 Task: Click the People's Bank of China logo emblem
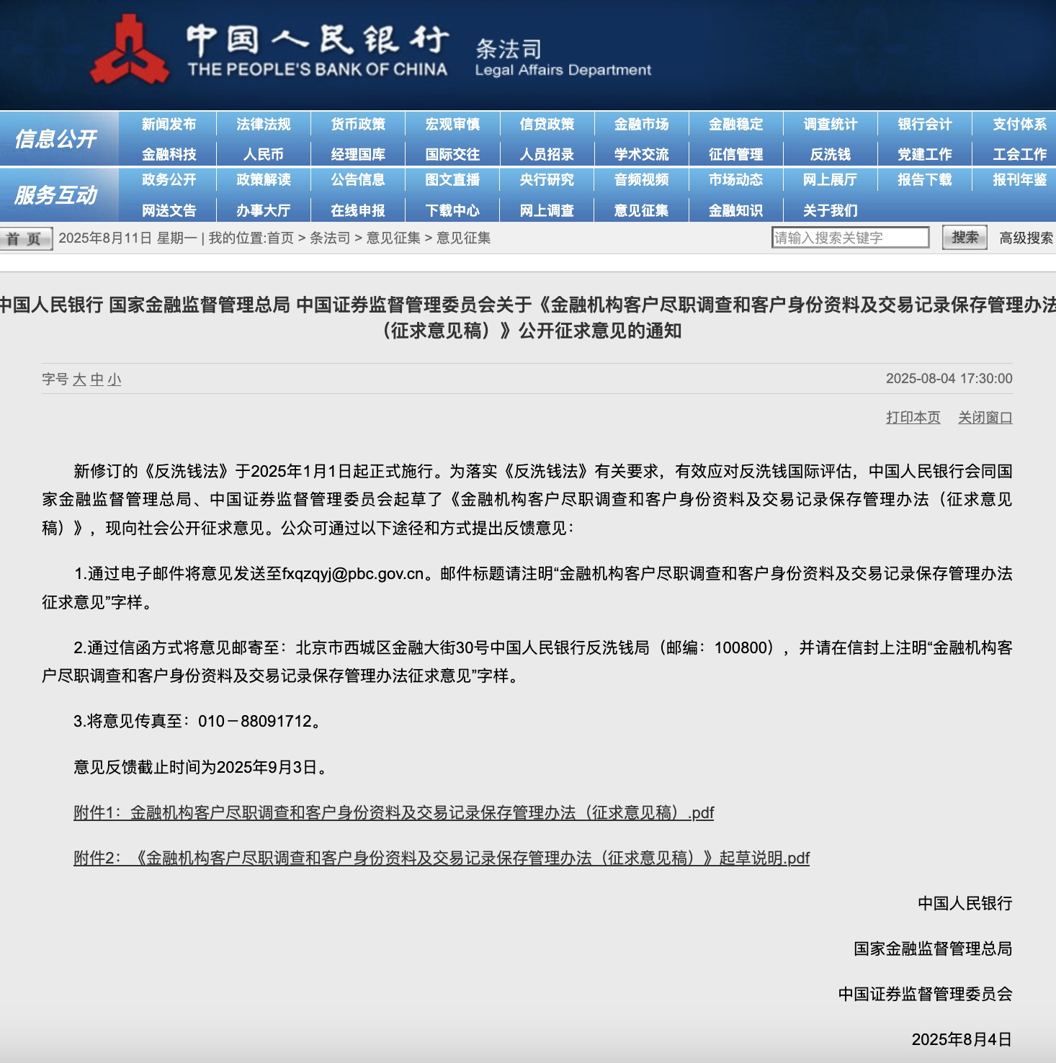point(130,50)
